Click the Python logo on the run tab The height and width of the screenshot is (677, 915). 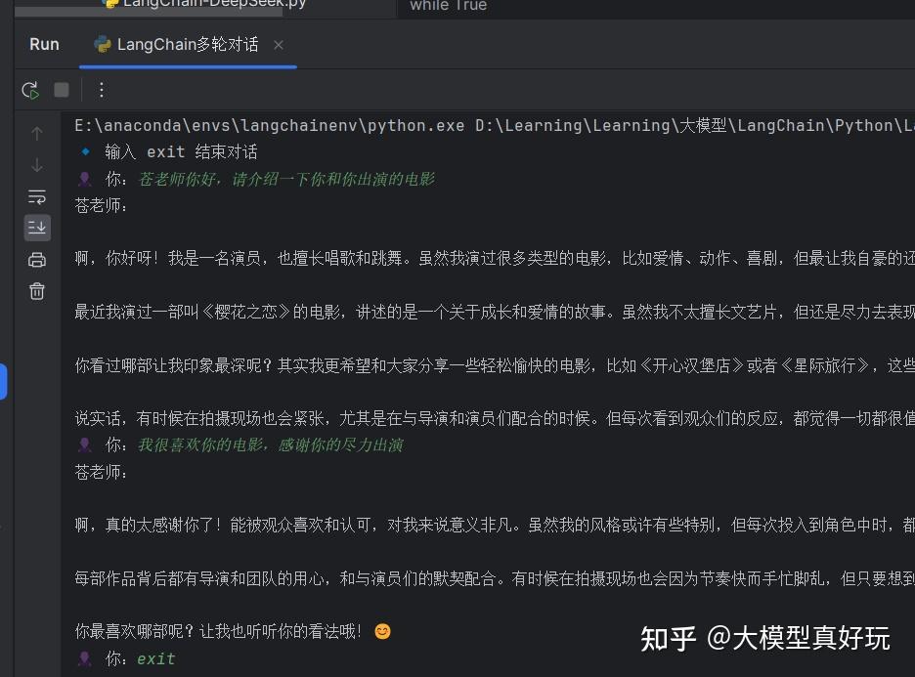[x=102, y=43]
